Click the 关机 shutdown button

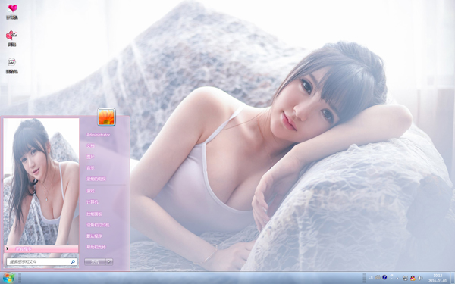pyautogui.click(x=95, y=262)
